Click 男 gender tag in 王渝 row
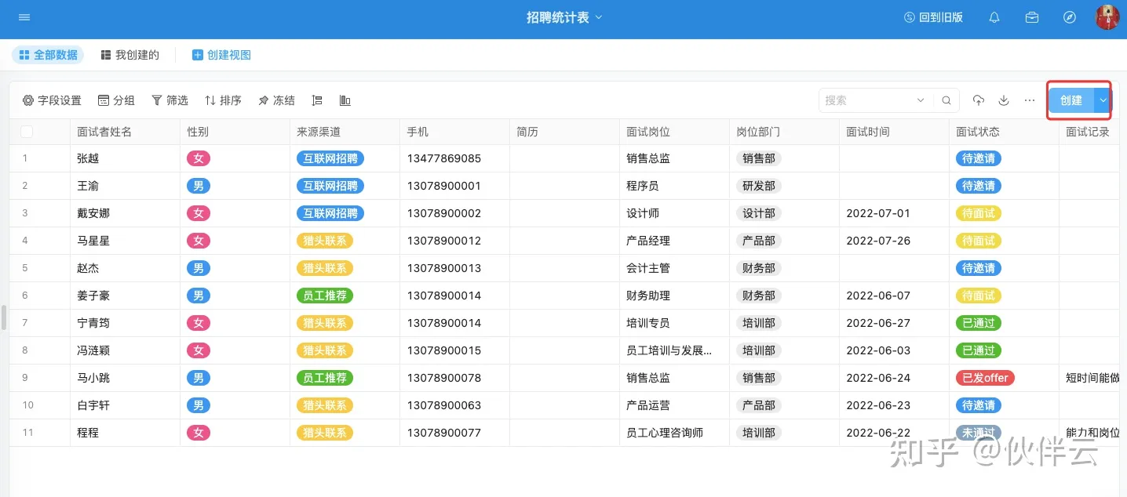1127x497 pixels. click(x=199, y=186)
